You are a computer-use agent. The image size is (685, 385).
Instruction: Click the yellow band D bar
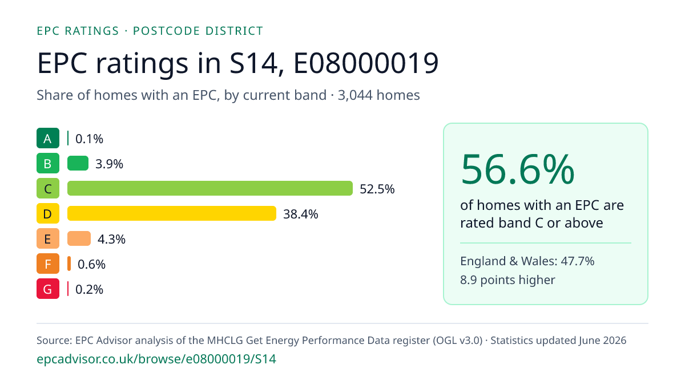pos(172,214)
